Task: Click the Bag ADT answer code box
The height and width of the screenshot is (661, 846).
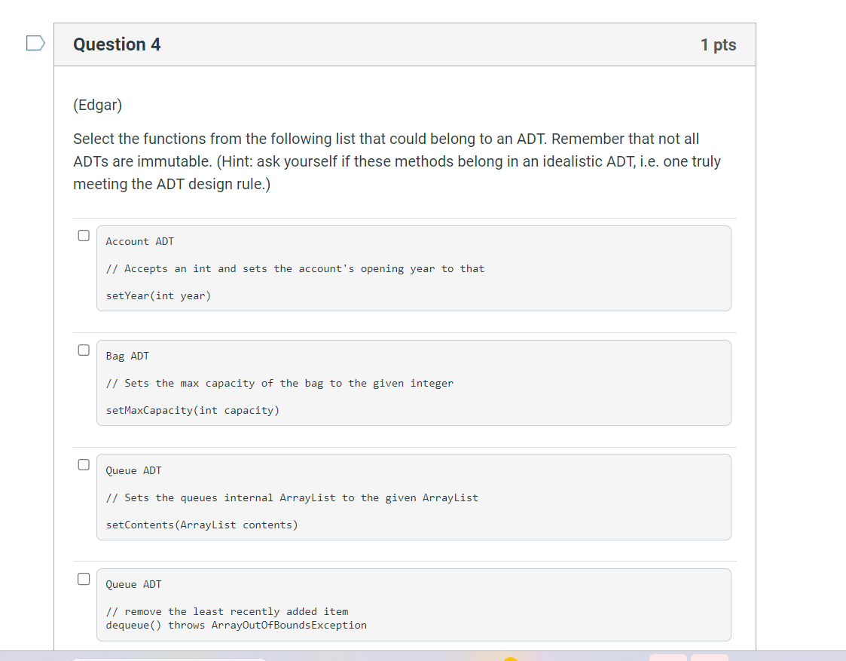Action: [x=414, y=383]
